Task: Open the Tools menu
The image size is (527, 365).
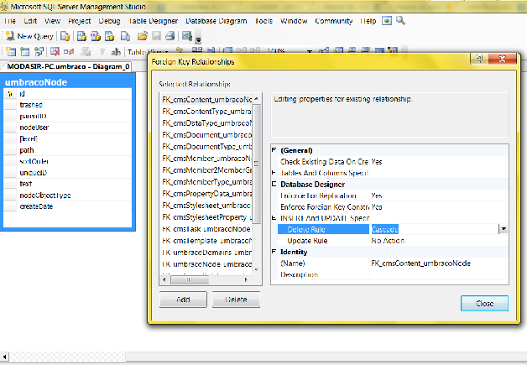Action: (x=263, y=21)
